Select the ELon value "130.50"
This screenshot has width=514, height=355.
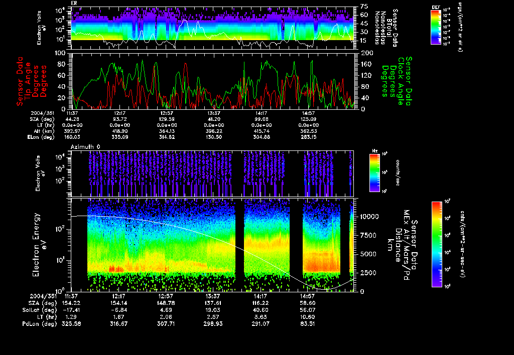(214, 137)
